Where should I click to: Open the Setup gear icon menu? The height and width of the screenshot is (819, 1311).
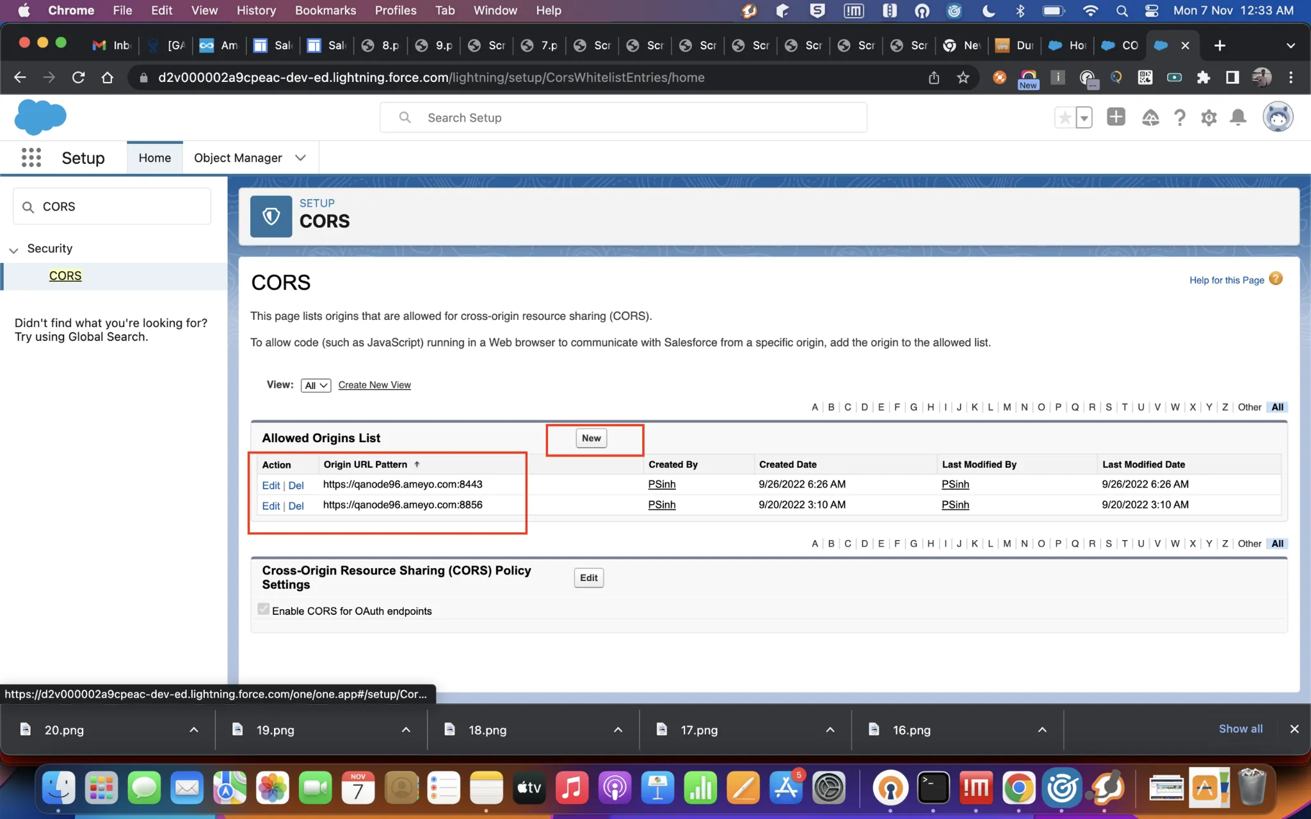click(1209, 118)
